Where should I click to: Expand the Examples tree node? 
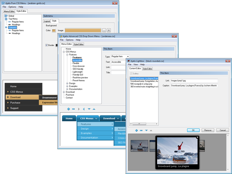[67, 86]
